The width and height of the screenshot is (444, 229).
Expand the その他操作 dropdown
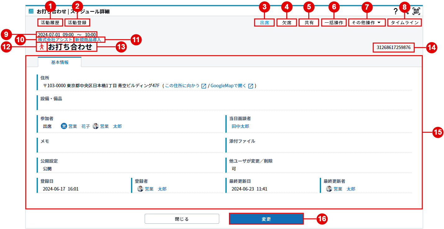click(x=367, y=23)
